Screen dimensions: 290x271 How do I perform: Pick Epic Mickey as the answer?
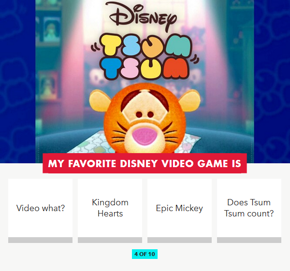pos(179,208)
